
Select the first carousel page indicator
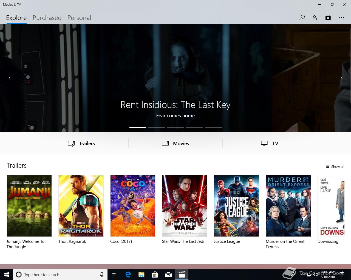click(x=138, y=127)
